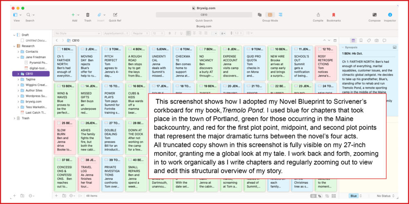Open the list style dropdown
409x204 pixels.
point(249,33)
